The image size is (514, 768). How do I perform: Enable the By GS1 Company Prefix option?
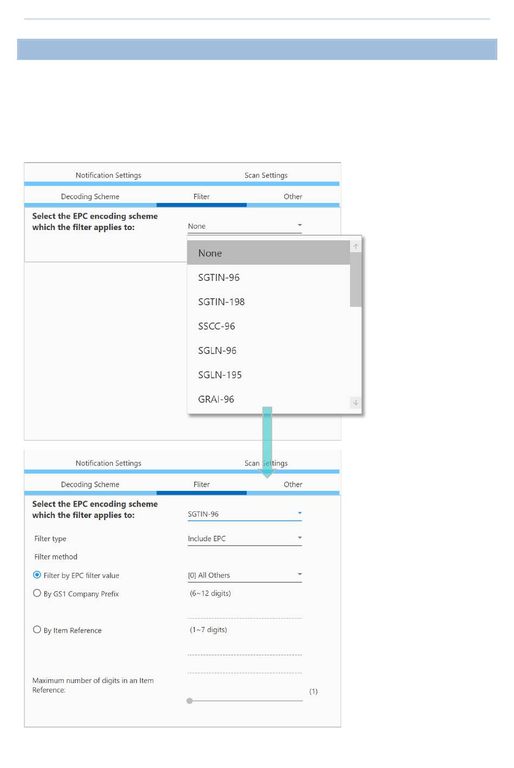pos(37,593)
